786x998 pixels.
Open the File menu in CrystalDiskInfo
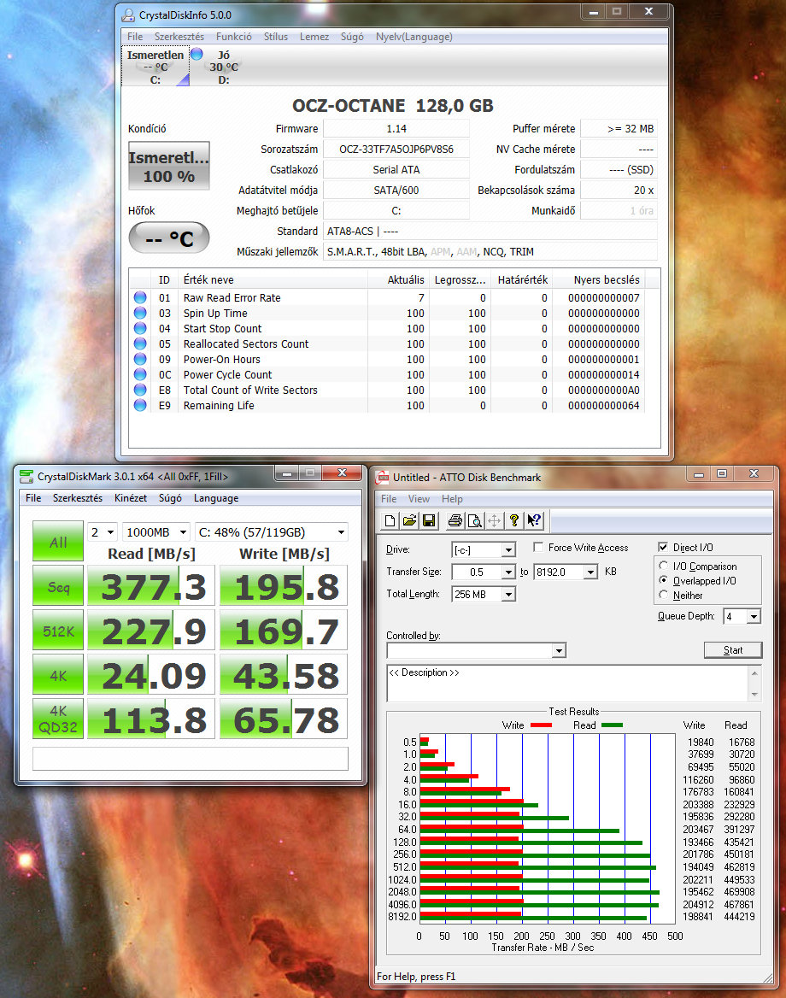coord(135,37)
